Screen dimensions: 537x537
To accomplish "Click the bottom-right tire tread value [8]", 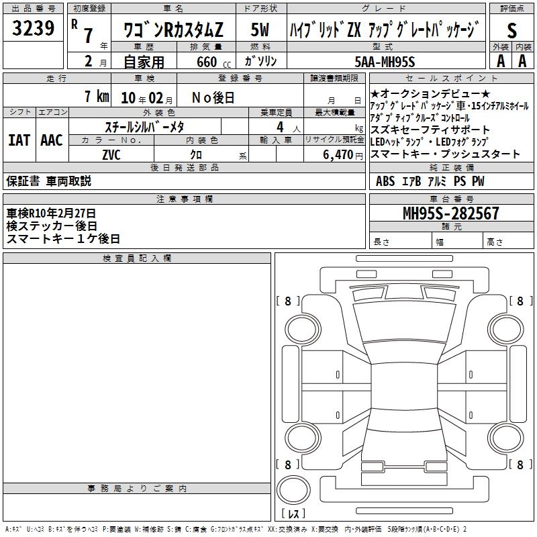I will [x=520, y=465].
